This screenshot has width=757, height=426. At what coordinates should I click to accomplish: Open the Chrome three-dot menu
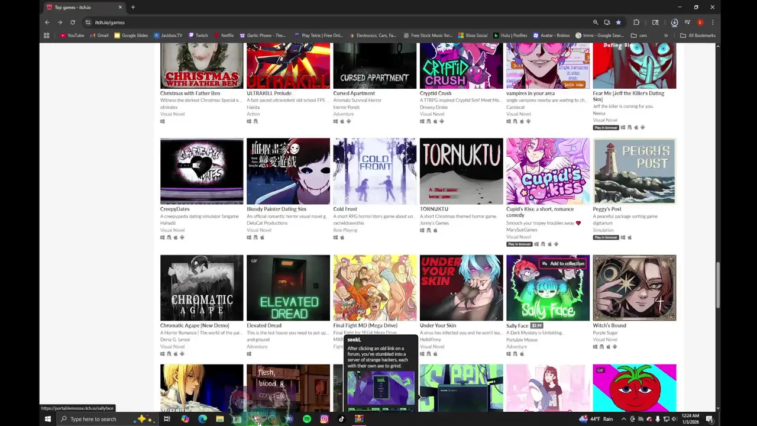click(713, 22)
